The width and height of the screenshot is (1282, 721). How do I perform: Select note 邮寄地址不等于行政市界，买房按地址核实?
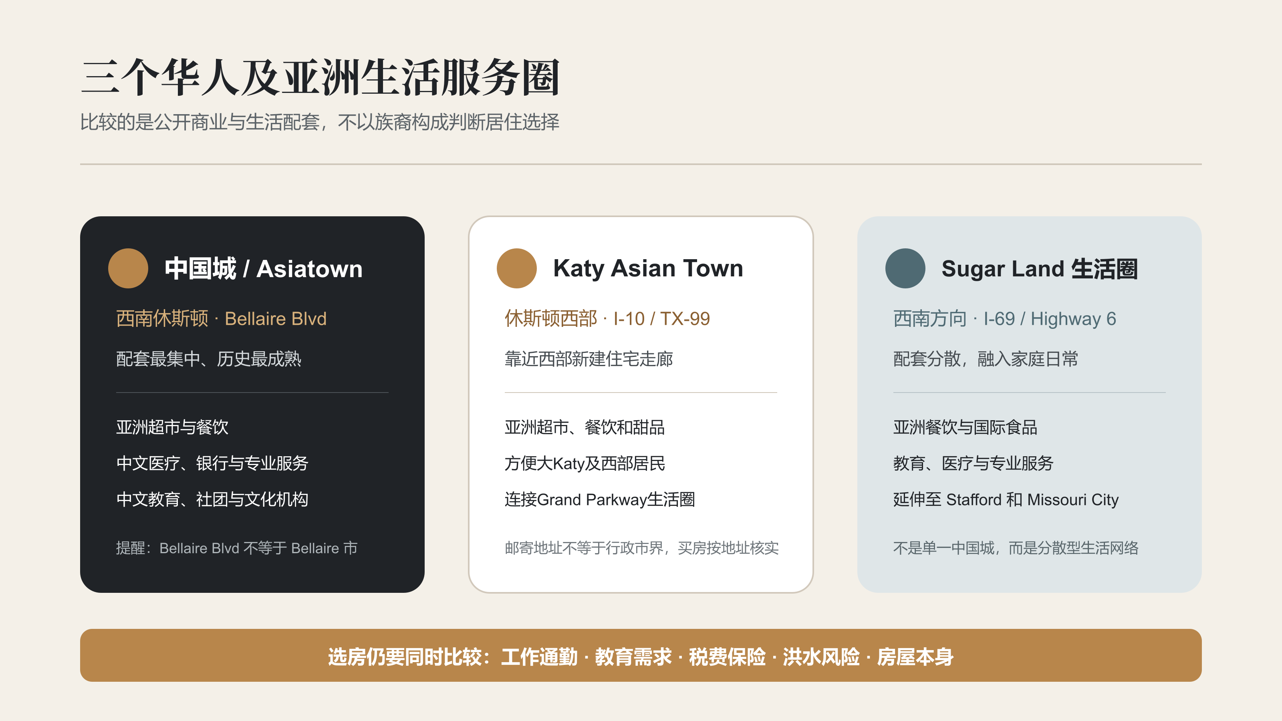click(641, 548)
